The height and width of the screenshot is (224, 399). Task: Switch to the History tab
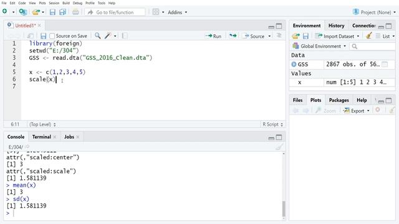(336, 26)
